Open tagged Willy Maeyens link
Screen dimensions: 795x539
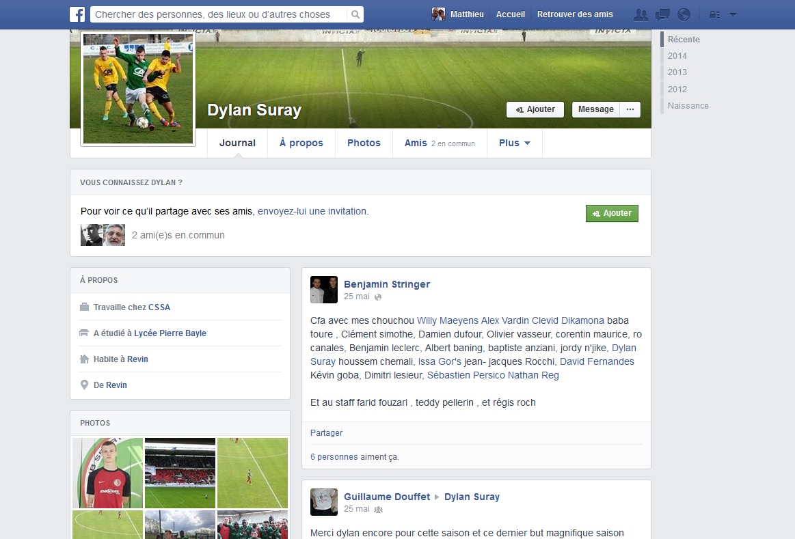[x=448, y=320]
